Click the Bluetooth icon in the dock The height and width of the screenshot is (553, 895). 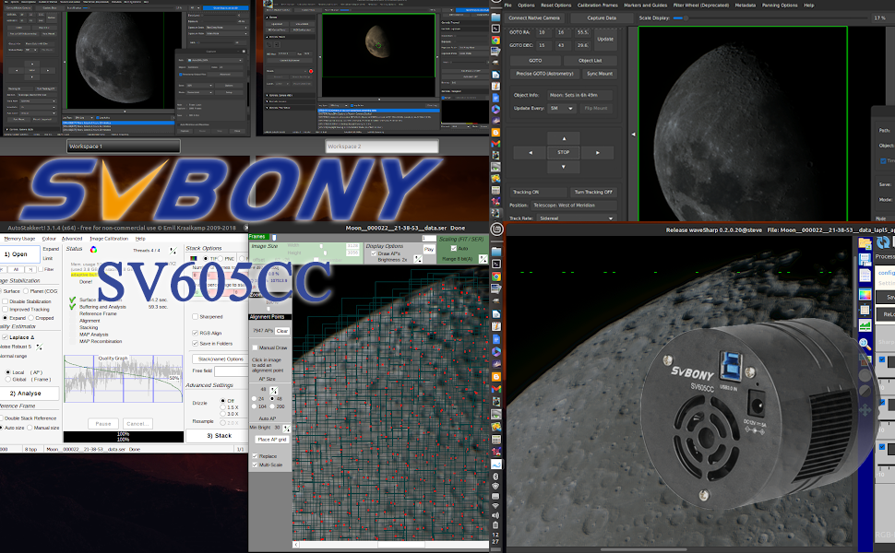coord(495,476)
